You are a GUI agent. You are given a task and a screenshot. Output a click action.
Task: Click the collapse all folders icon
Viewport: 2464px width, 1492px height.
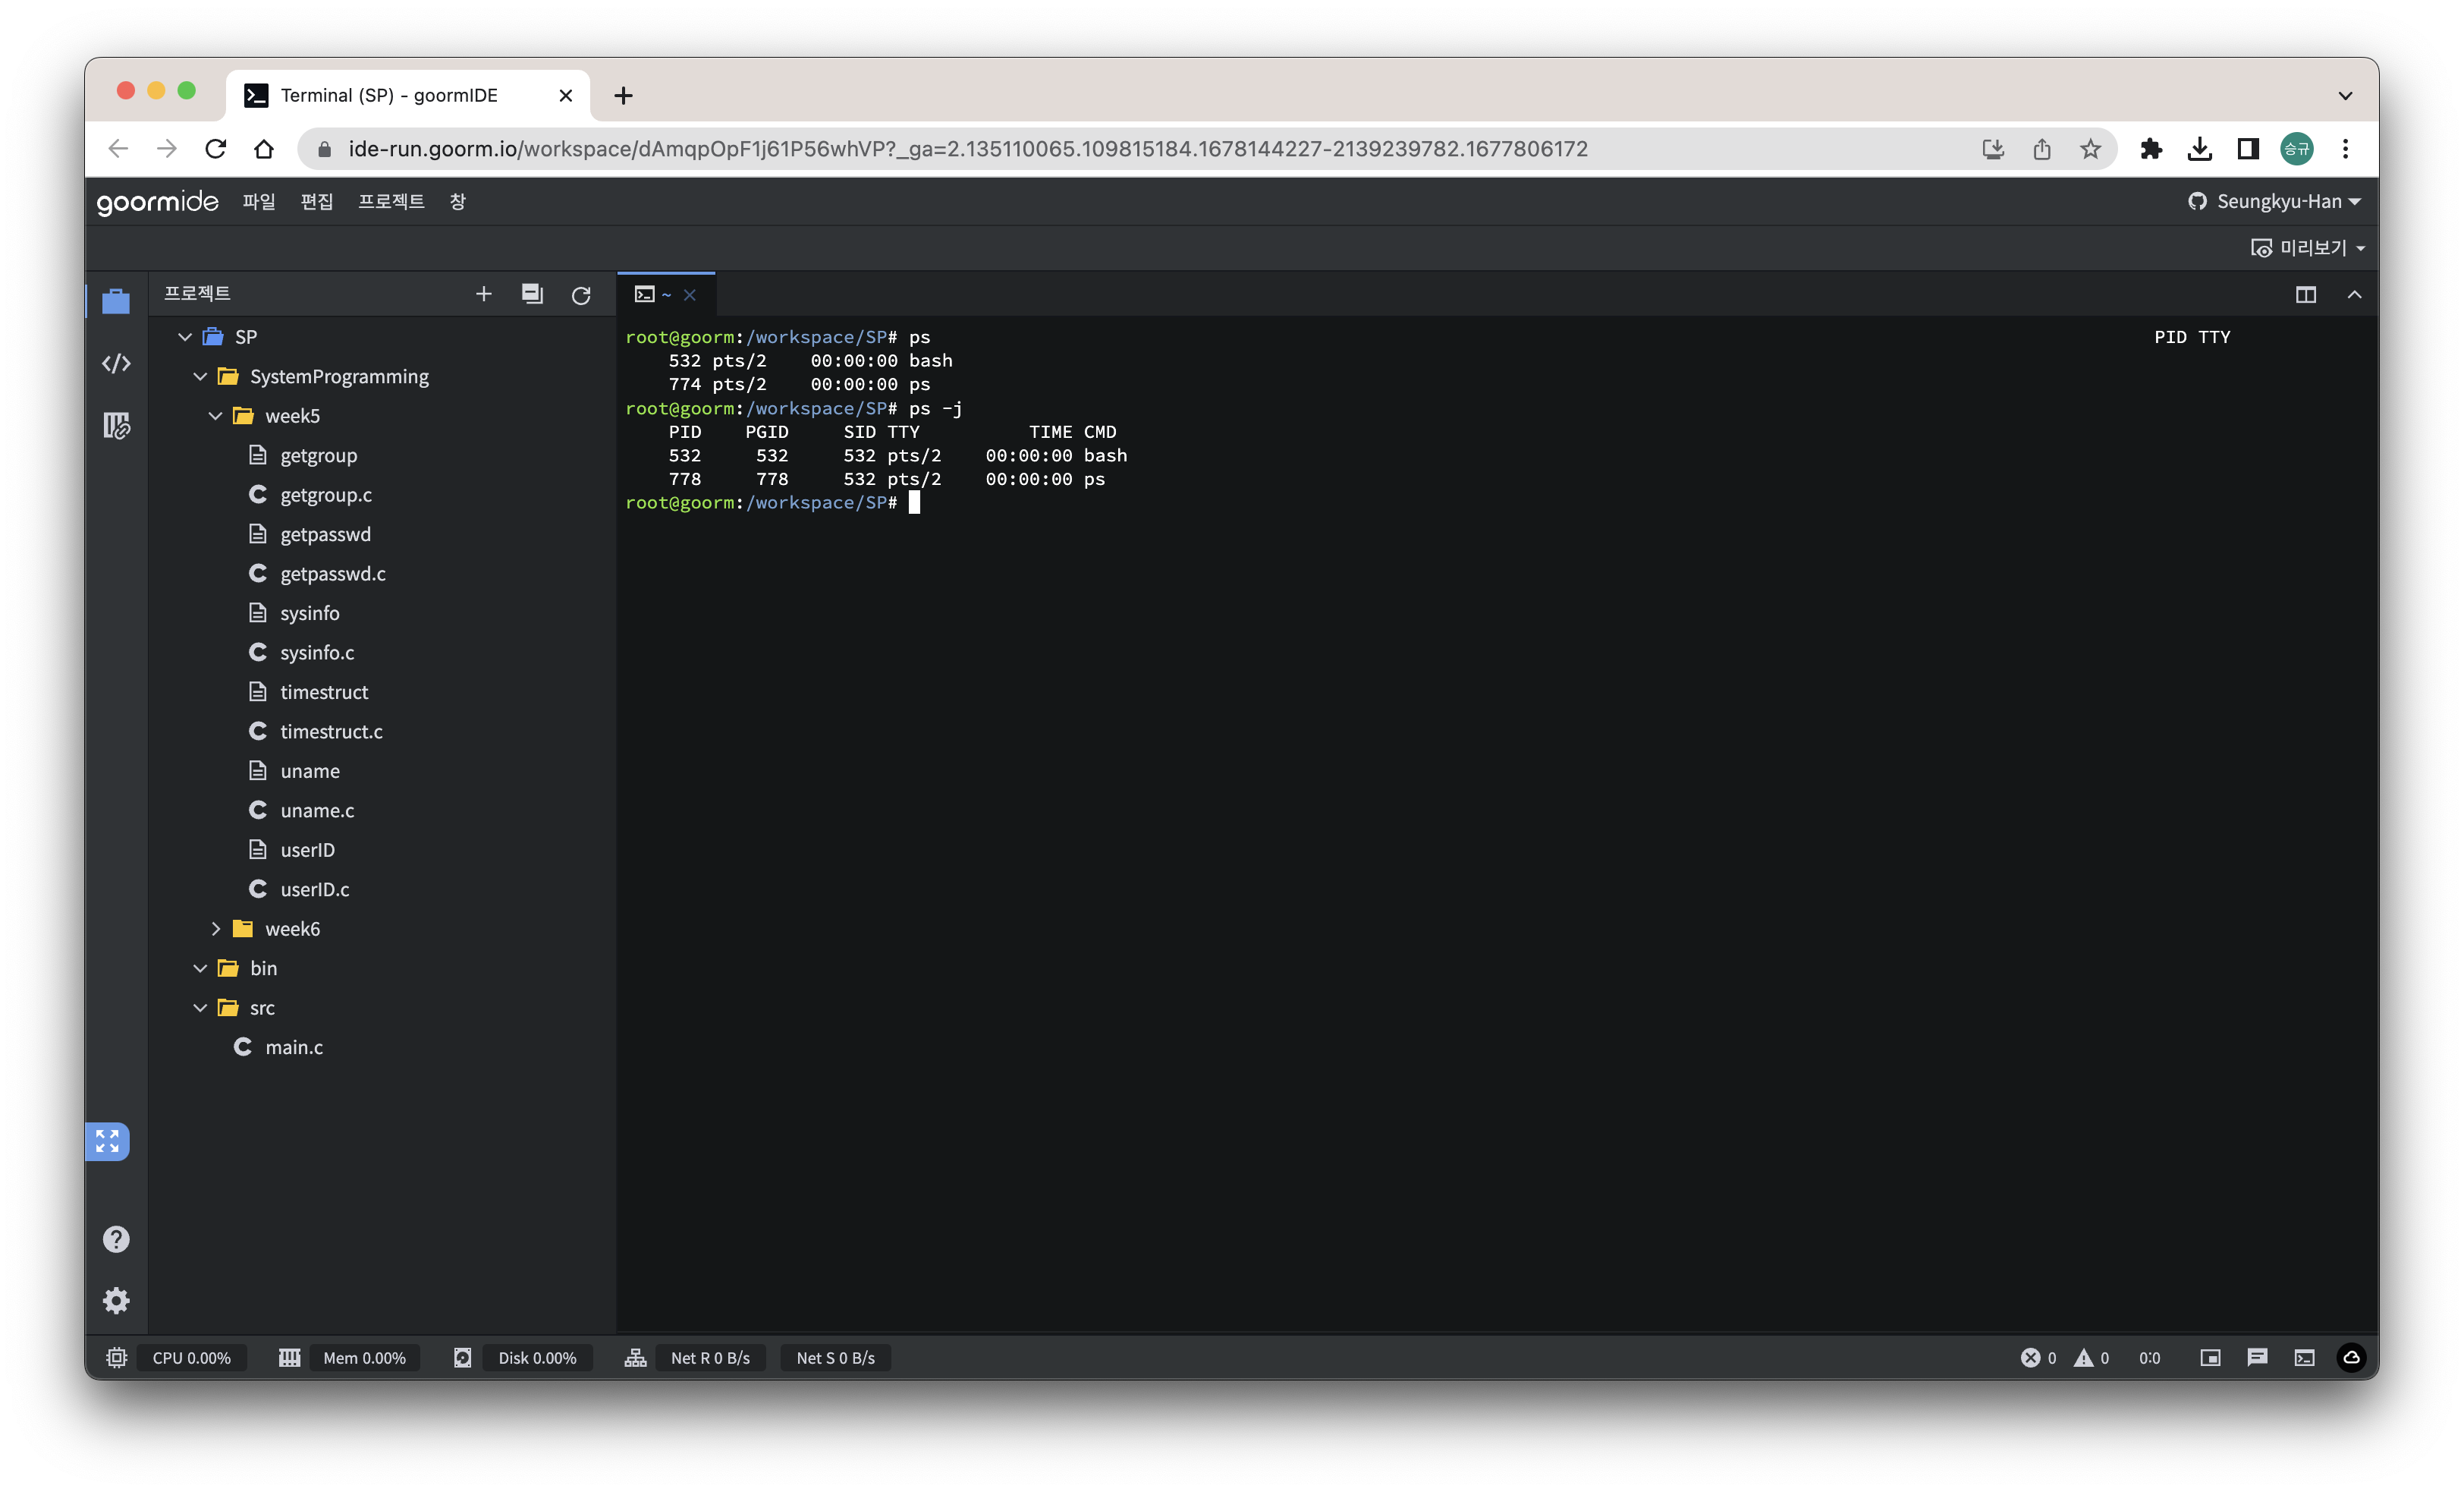click(532, 294)
